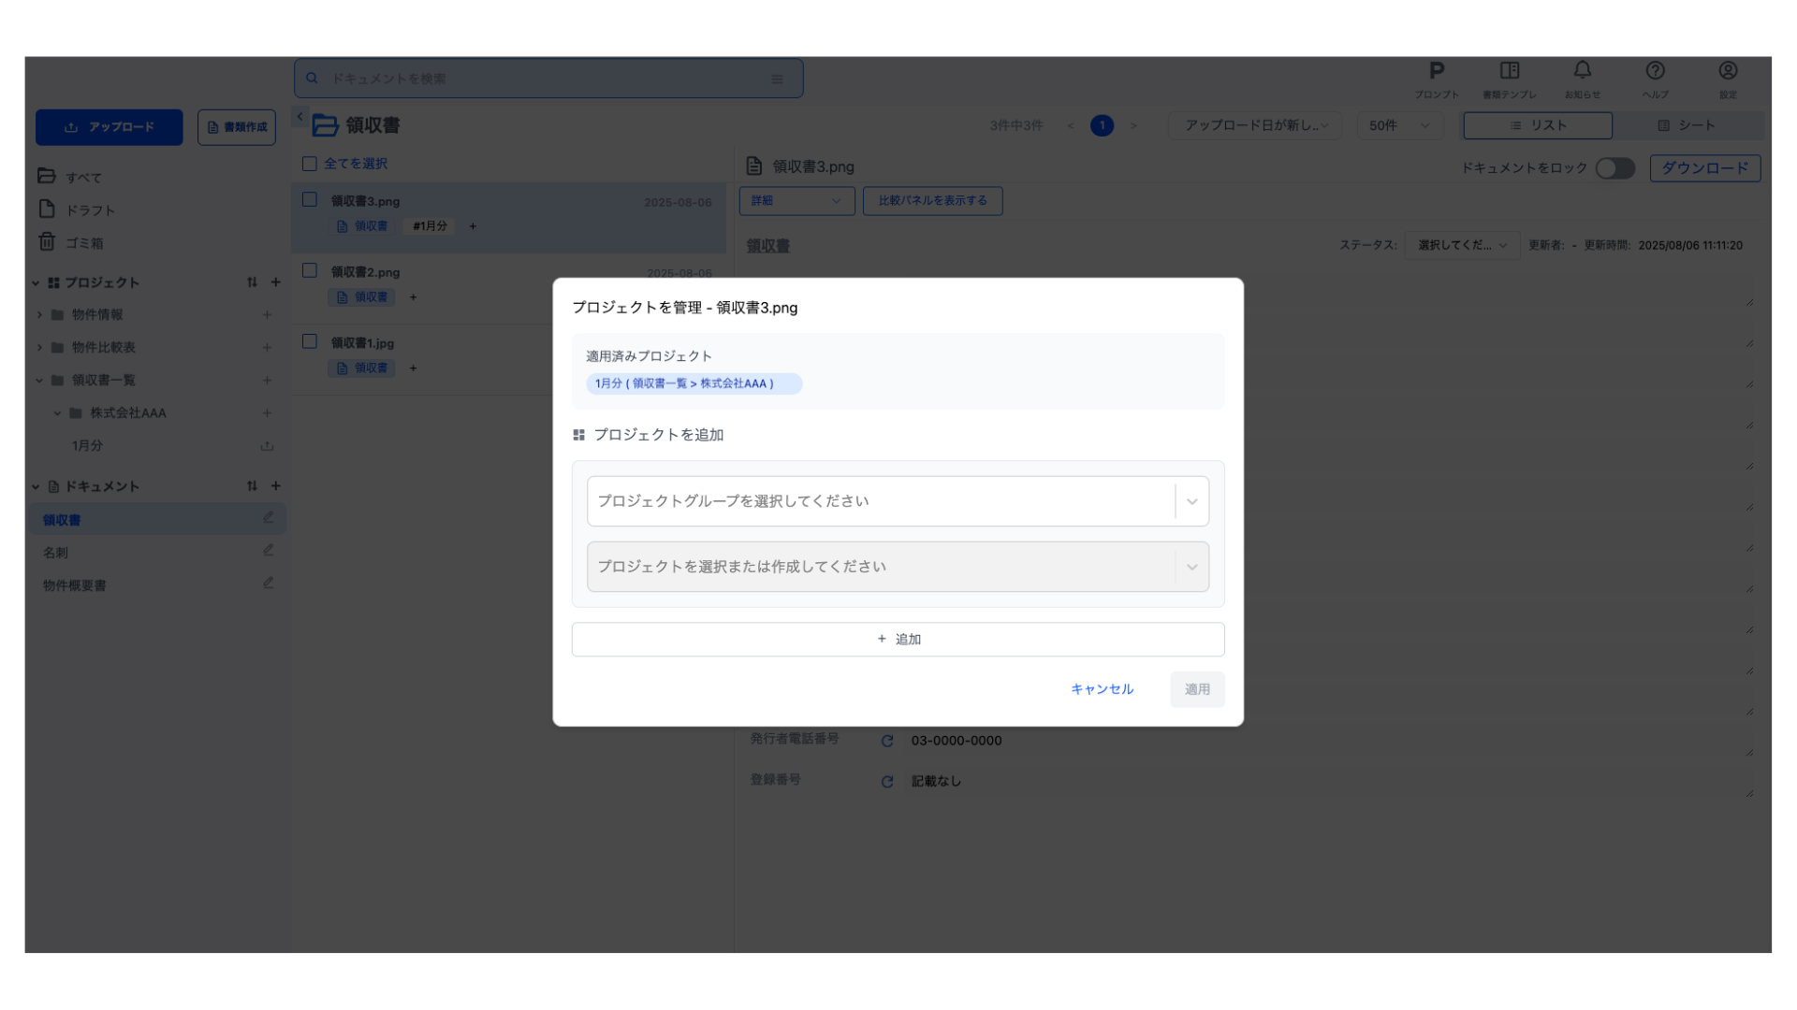
Task: Click refresh icon next to 登録番号
Action: pyautogui.click(x=887, y=782)
